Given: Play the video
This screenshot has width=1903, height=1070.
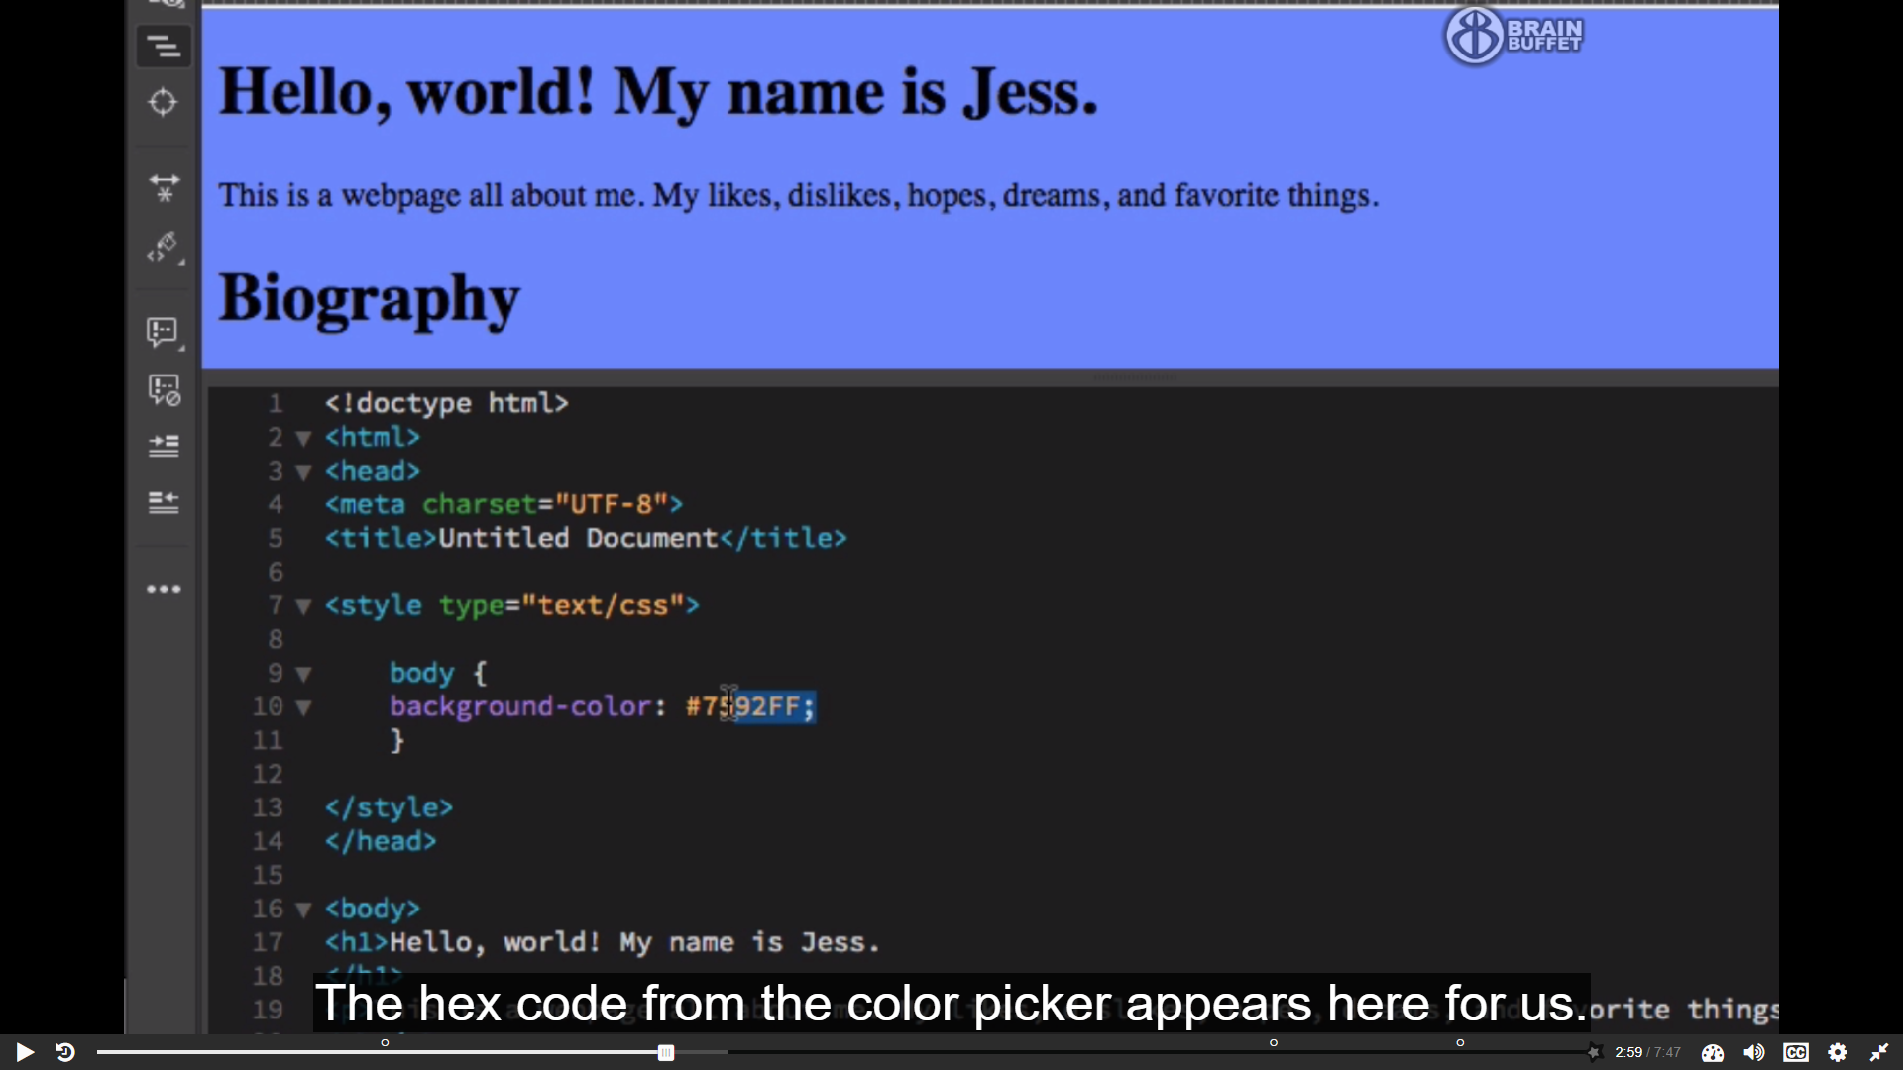Looking at the screenshot, I should point(25,1052).
